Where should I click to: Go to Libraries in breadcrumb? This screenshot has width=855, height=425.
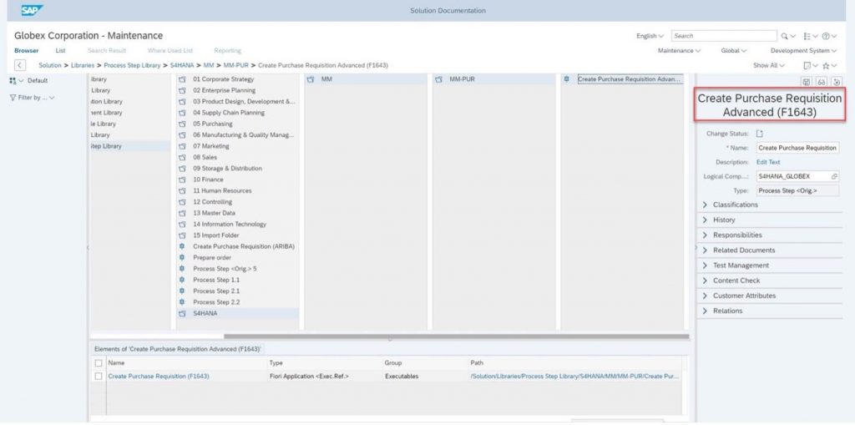[83, 65]
